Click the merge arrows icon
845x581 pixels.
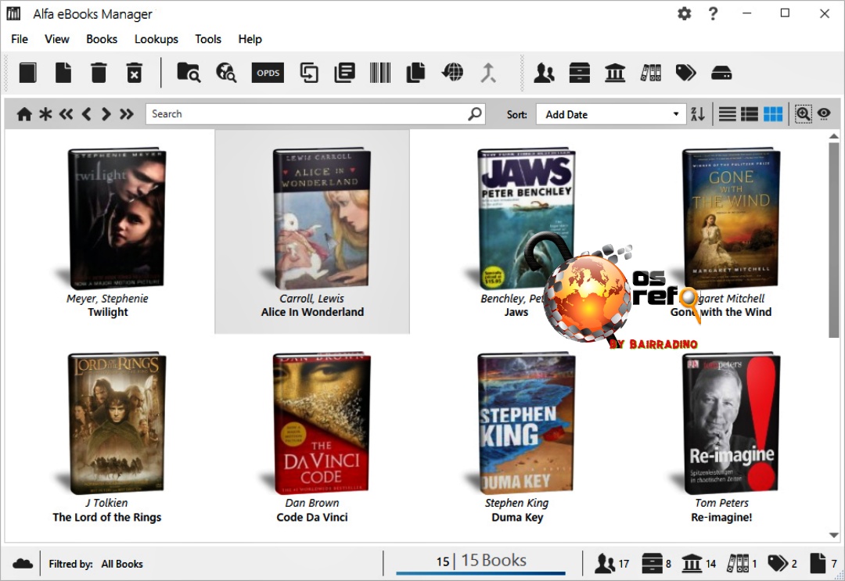[487, 73]
